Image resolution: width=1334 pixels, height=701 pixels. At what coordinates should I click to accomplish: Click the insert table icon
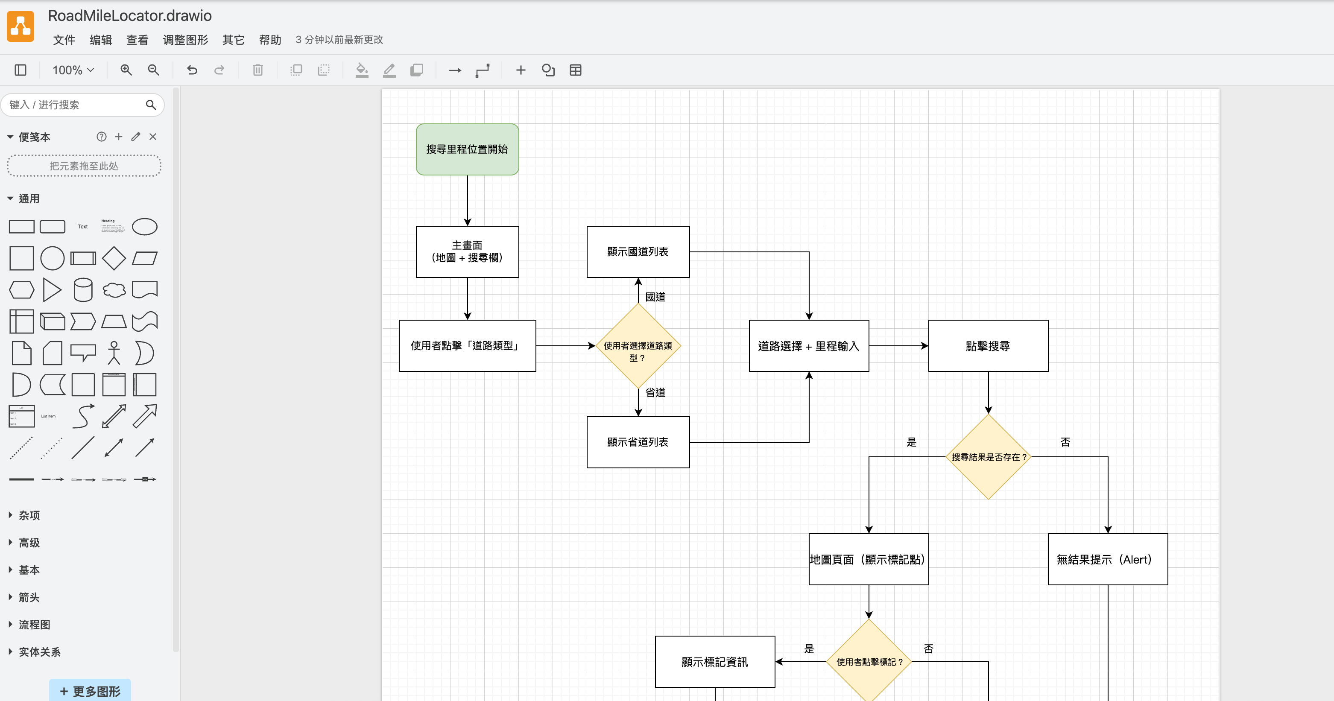[x=575, y=70]
